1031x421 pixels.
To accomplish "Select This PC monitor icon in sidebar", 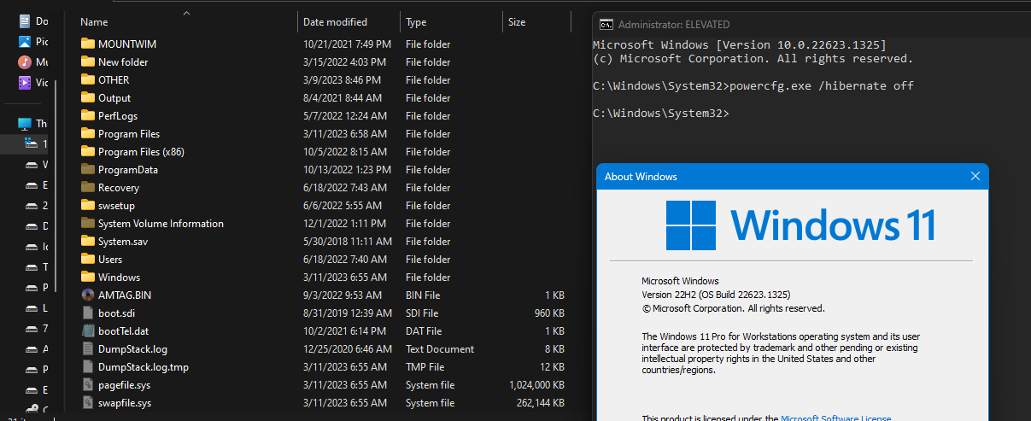I will [25, 124].
